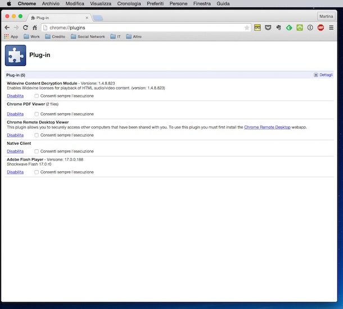
Task: Open the Credito bookmarks folder
Action: (x=55, y=37)
